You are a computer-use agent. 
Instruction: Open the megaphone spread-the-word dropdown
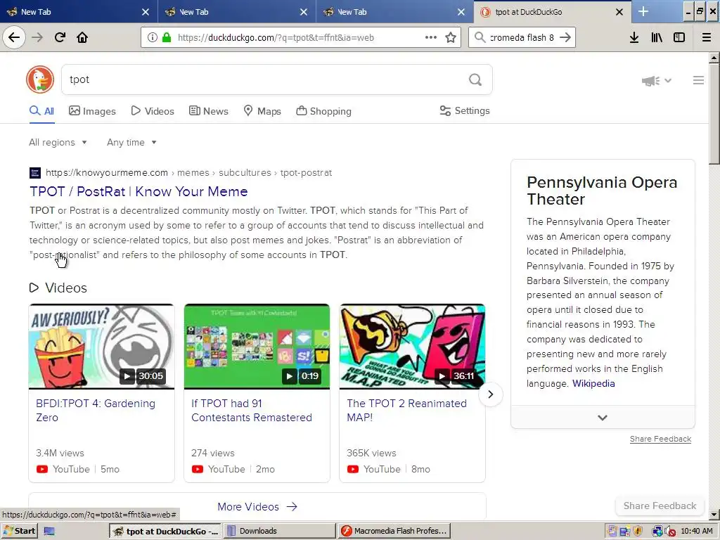coord(657,81)
